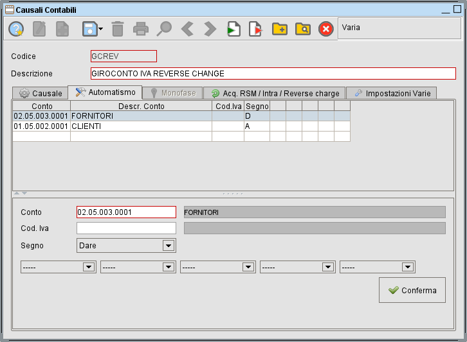Click the CLIENTI cell in table
The width and height of the screenshot is (467, 342).
coord(141,126)
